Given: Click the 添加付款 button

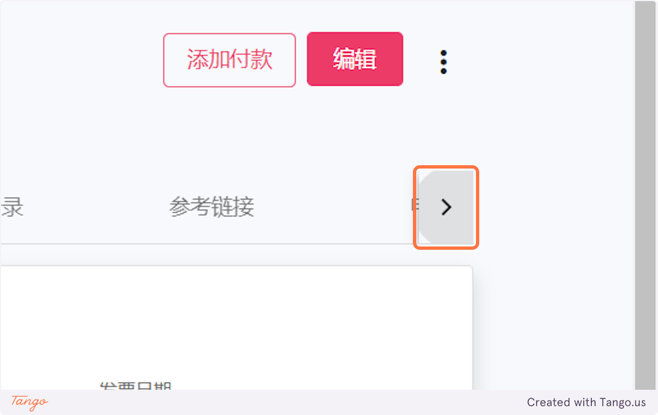Looking at the screenshot, I should 229,60.
